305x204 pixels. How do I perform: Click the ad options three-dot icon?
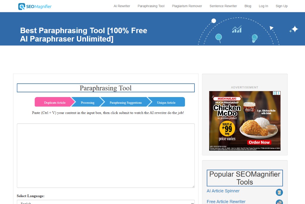click(x=278, y=93)
